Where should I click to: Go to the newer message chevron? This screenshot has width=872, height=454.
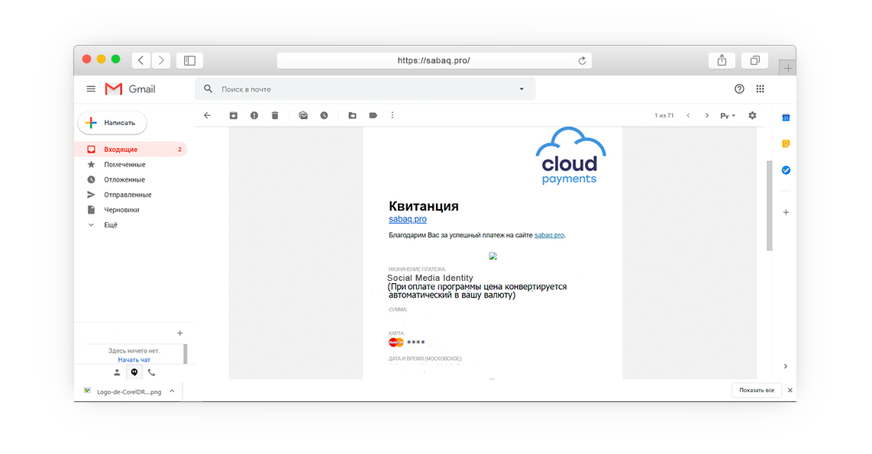click(x=689, y=115)
